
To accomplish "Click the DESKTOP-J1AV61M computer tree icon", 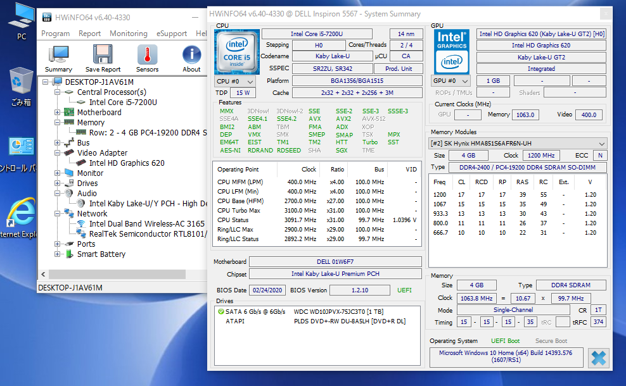I will click(x=58, y=82).
